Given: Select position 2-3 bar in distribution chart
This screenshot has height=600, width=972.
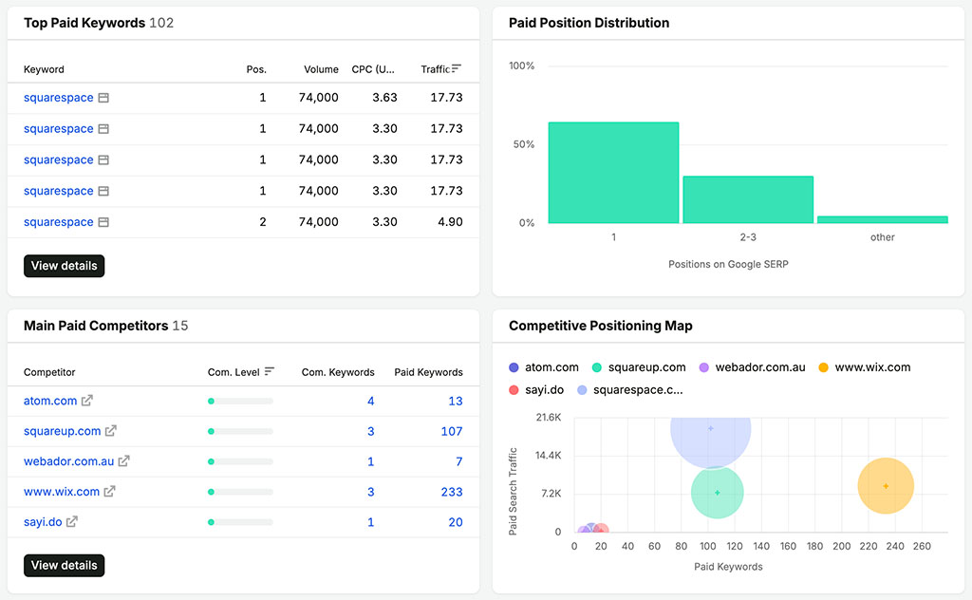Looking at the screenshot, I should 748,199.
